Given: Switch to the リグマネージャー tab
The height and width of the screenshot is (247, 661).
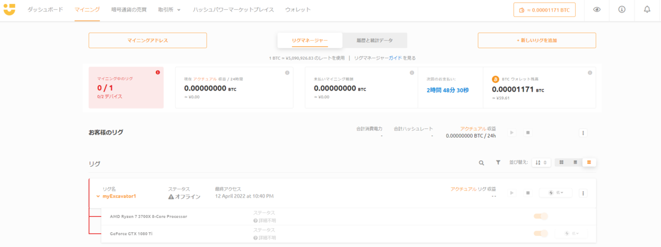Looking at the screenshot, I should (x=310, y=41).
